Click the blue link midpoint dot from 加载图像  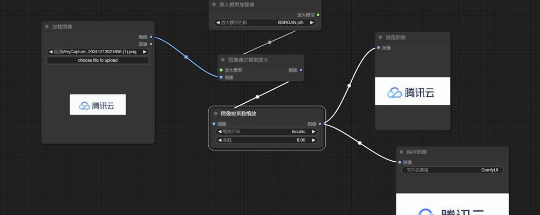pos(186,57)
